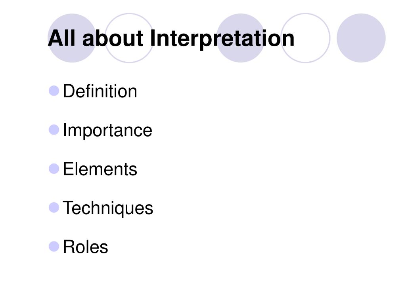Click the "Importance" bullet text
This screenshot has width=406, height=304.
pyautogui.click(x=107, y=130)
